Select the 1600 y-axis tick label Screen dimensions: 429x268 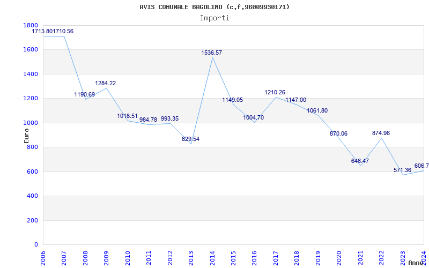[31, 50]
